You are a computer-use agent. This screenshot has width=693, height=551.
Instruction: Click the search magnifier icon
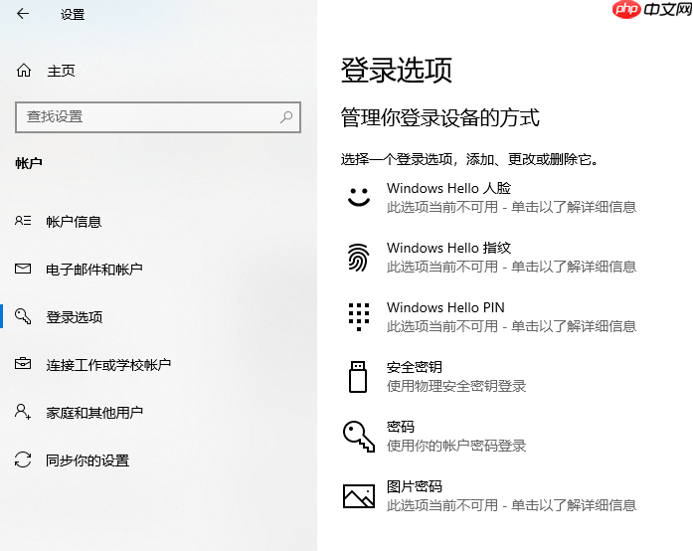pyautogui.click(x=286, y=116)
